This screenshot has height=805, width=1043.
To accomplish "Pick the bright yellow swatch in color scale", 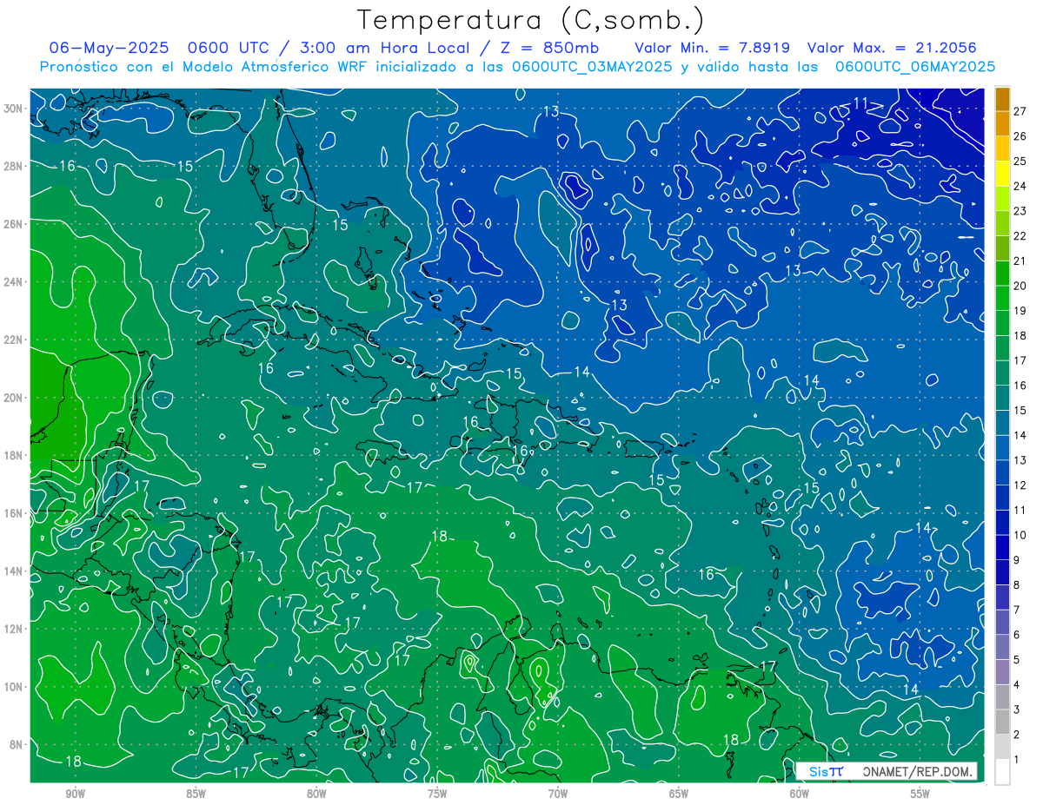I will (1002, 174).
